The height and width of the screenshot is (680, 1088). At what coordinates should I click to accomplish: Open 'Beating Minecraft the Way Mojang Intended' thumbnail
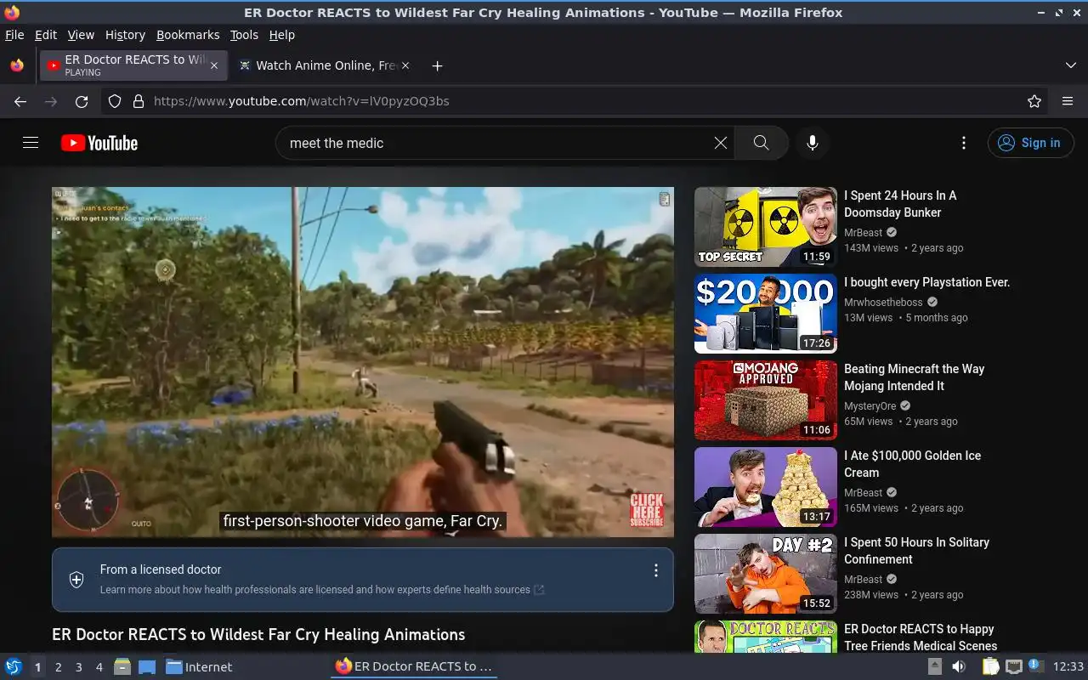point(766,400)
